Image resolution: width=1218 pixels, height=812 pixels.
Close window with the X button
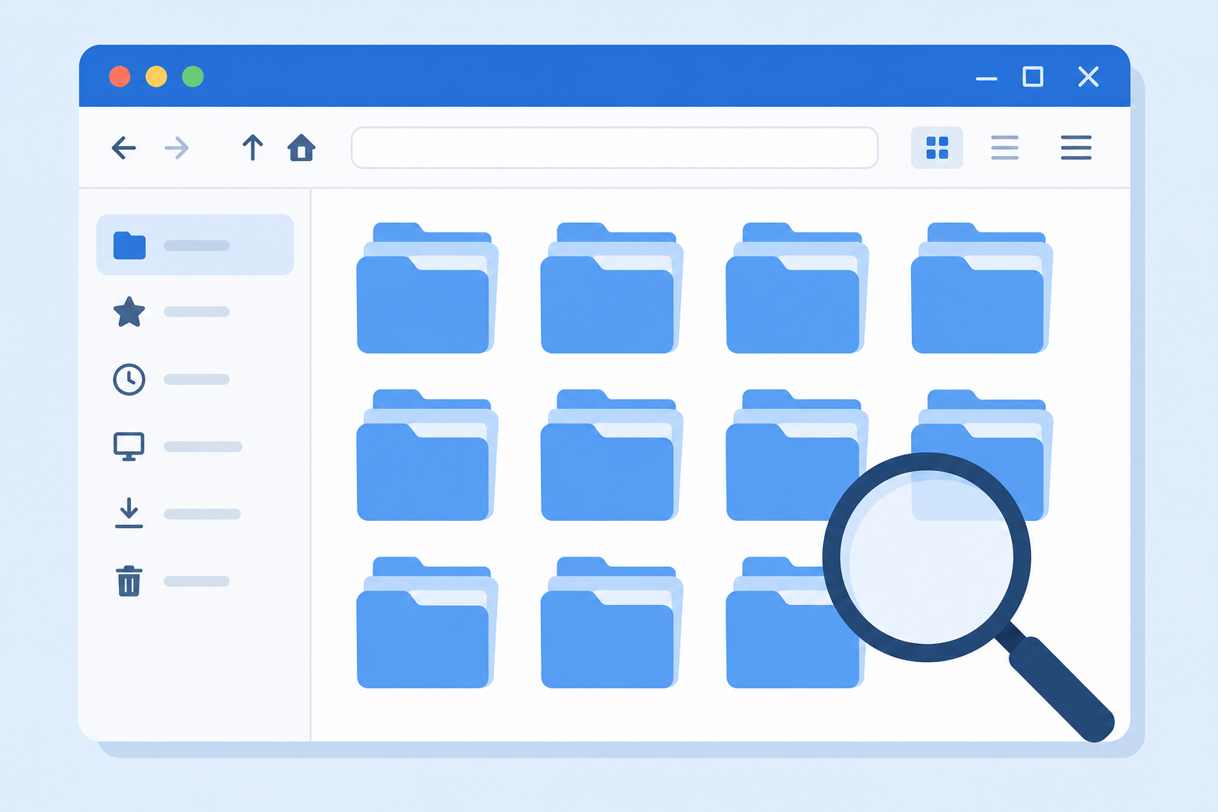tap(1089, 76)
